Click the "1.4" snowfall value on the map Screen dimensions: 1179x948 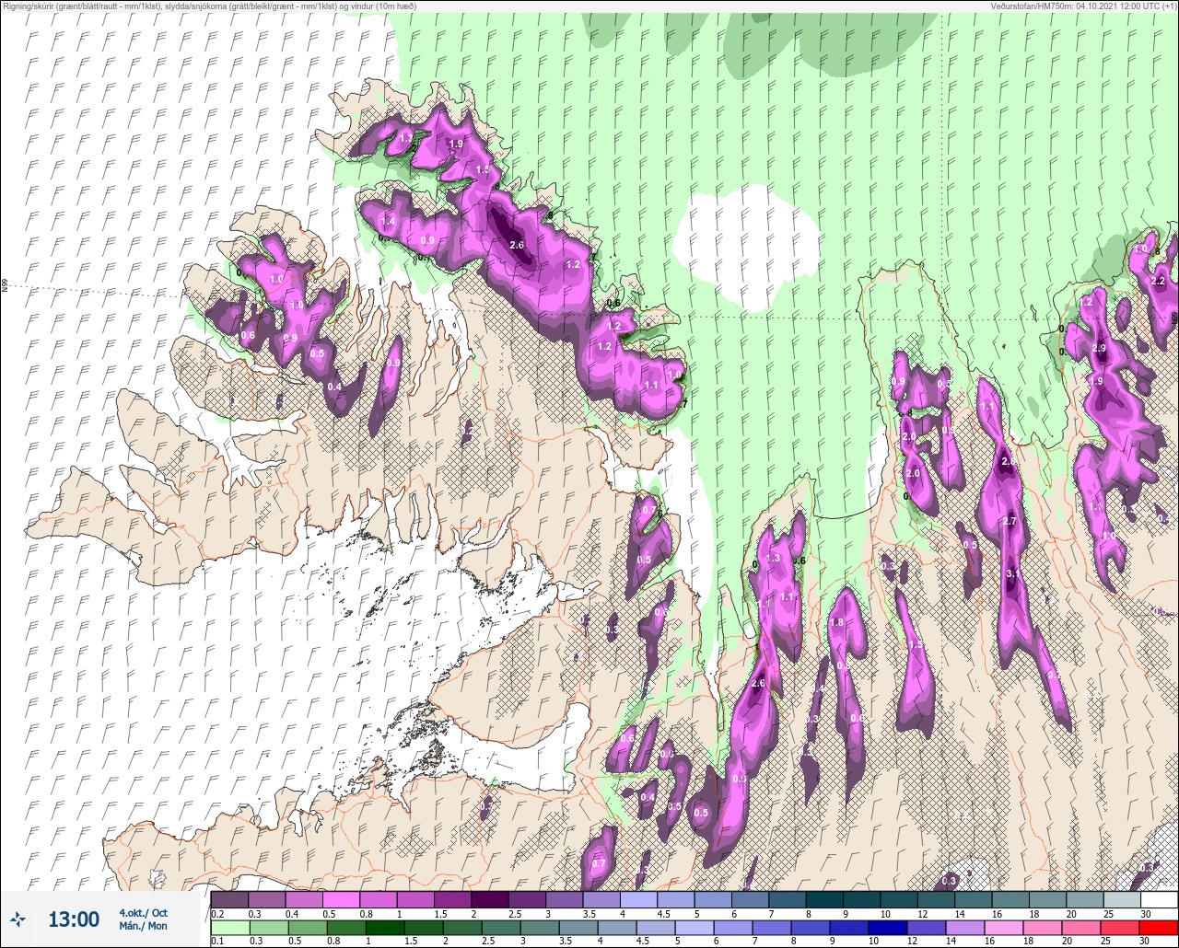(389, 222)
